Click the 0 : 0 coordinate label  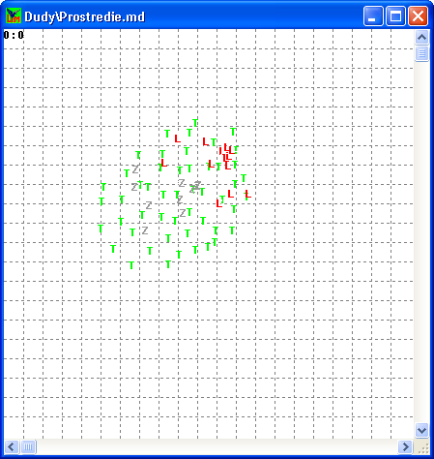click(x=14, y=35)
